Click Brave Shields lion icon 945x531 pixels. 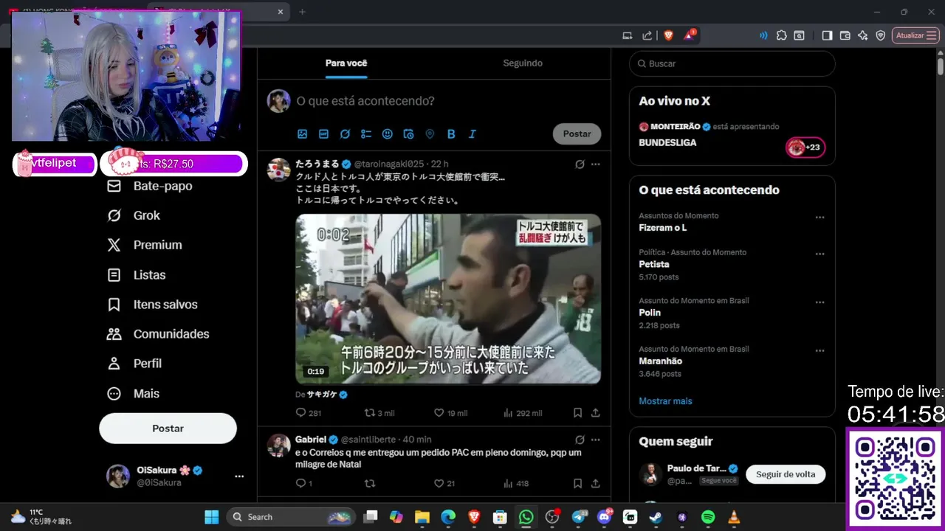[x=668, y=35]
